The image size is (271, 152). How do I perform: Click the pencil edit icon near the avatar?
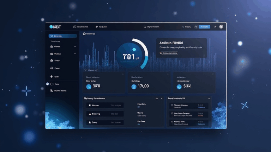tap(214, 27)
